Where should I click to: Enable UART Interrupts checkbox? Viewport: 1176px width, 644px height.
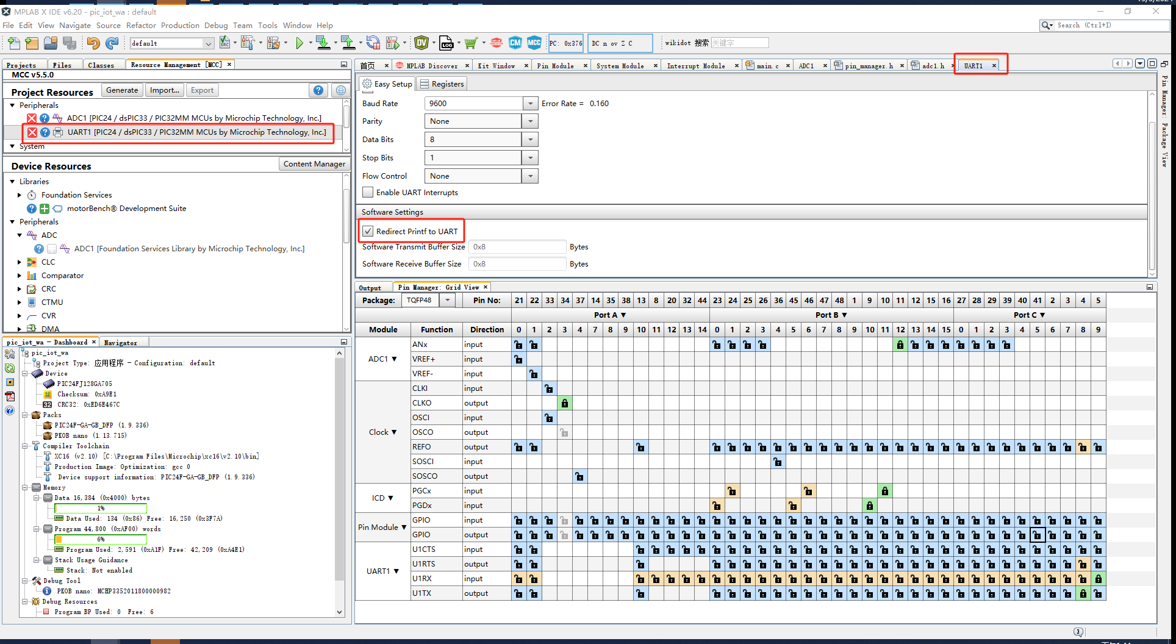point(368,193)
